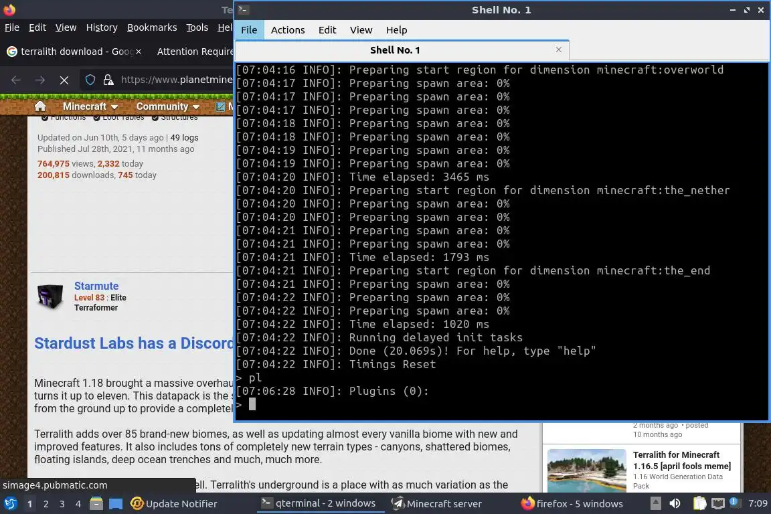The image size is (771, 514).
Task: Go forward in Firefox
Action: [40, 80]
